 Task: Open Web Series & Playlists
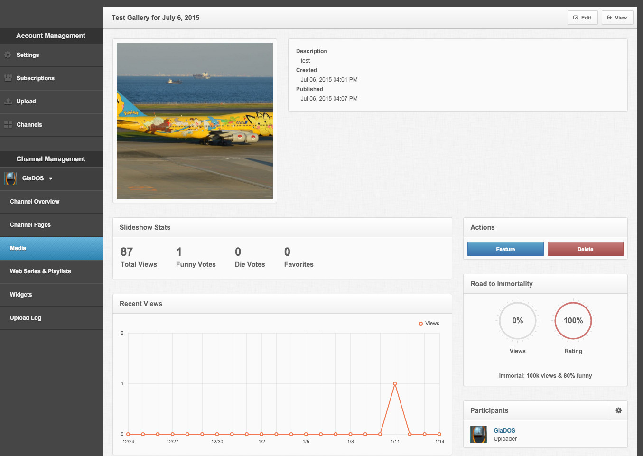click(51, 271)
